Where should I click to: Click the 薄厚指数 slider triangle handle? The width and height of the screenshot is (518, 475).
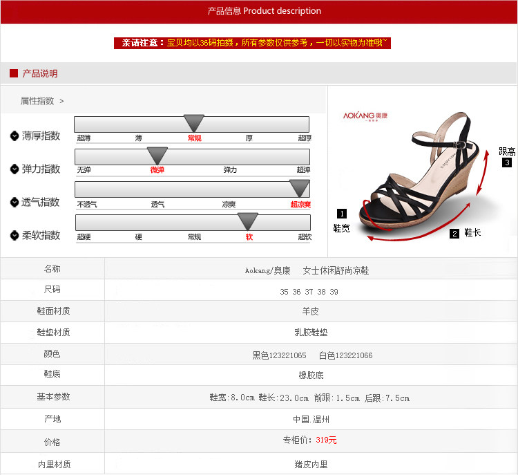(194, 124)
